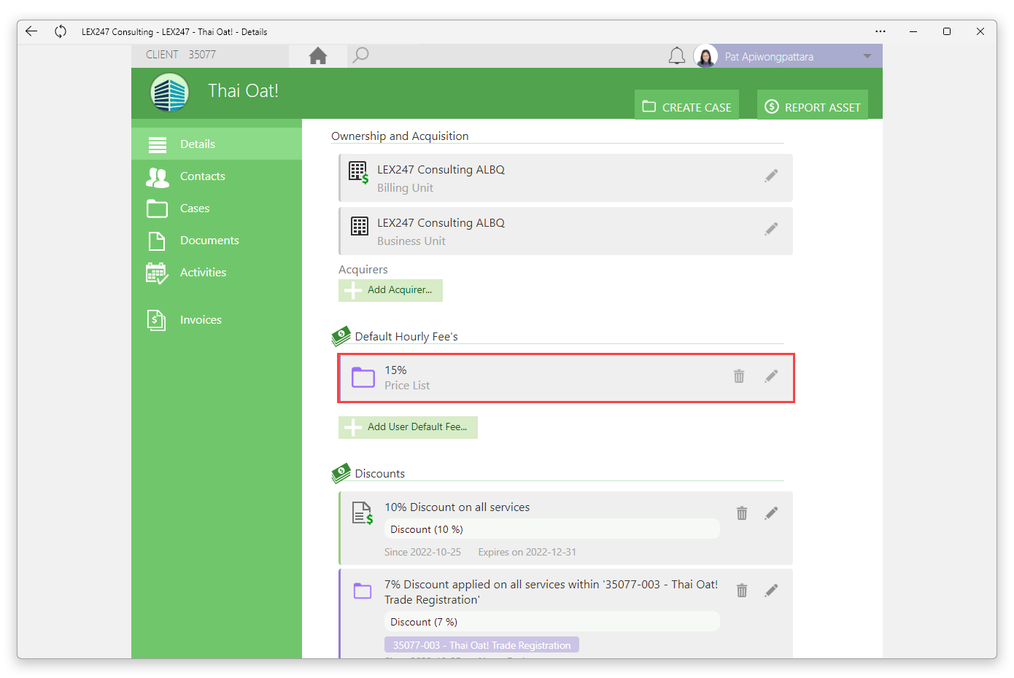Edit LEX247 Consulting ALBQ Business Unit

[771, 229]
